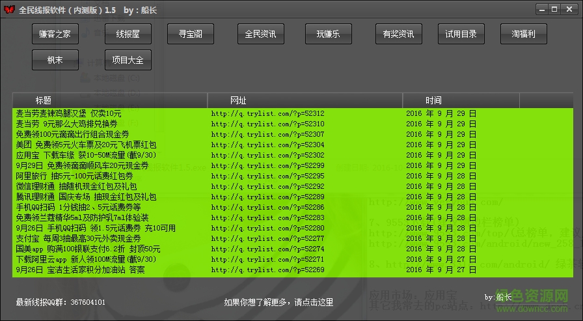Click the 淘福利 button
The width and height of the screenshot is (583, 321).
click(524, 34)
